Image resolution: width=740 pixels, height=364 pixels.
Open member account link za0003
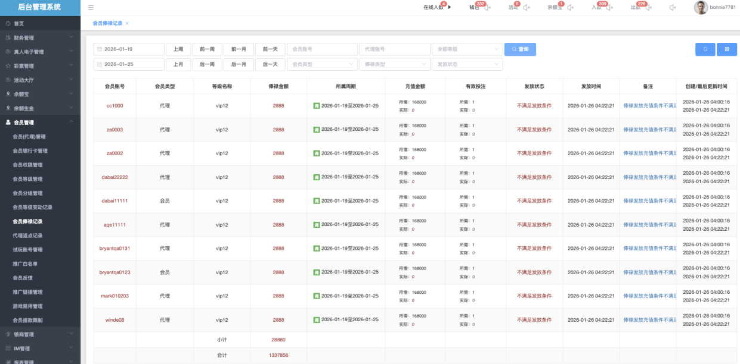click(114, 130)
